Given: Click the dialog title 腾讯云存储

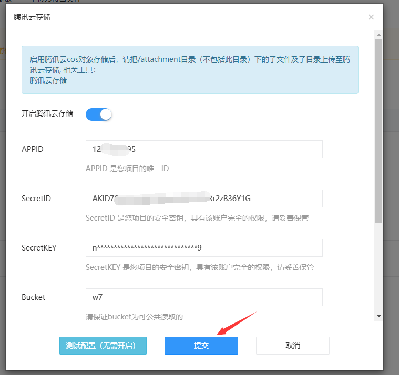Looking at the screenshot, I should [x=32, y=17].
